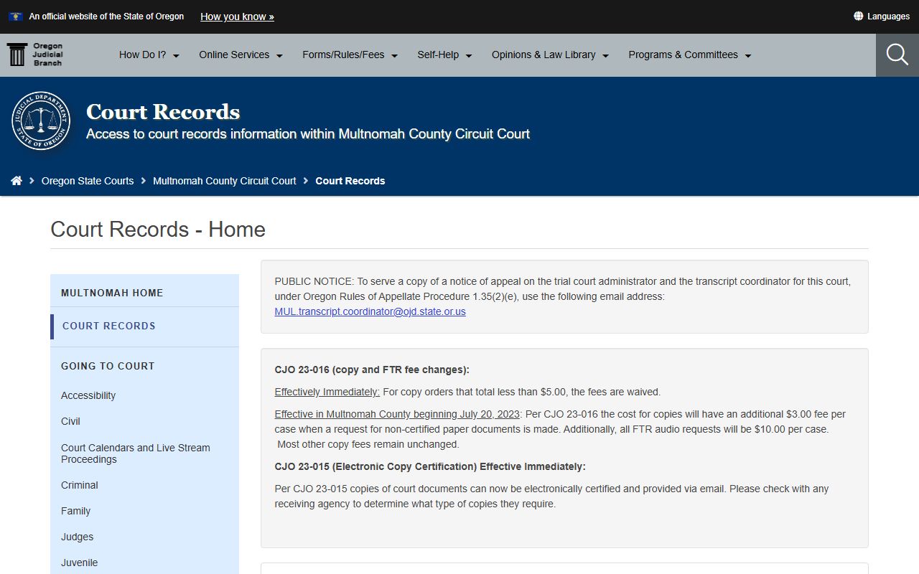Open Programs & Committees dropdown
The width and height of the screenshot is (919, 574).
(x=689, y=55)
